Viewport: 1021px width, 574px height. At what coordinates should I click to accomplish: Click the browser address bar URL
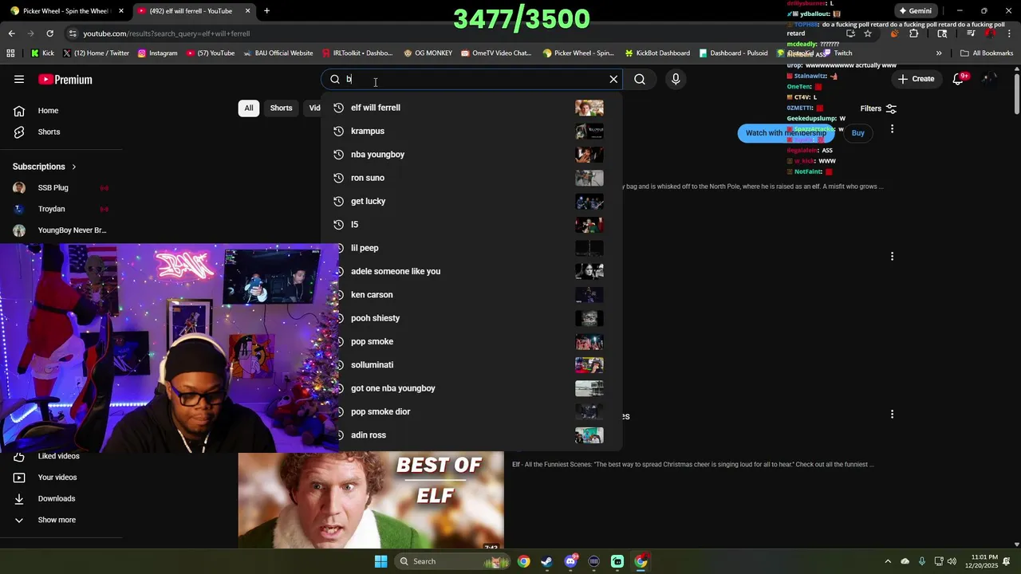[x=167, y=33]
